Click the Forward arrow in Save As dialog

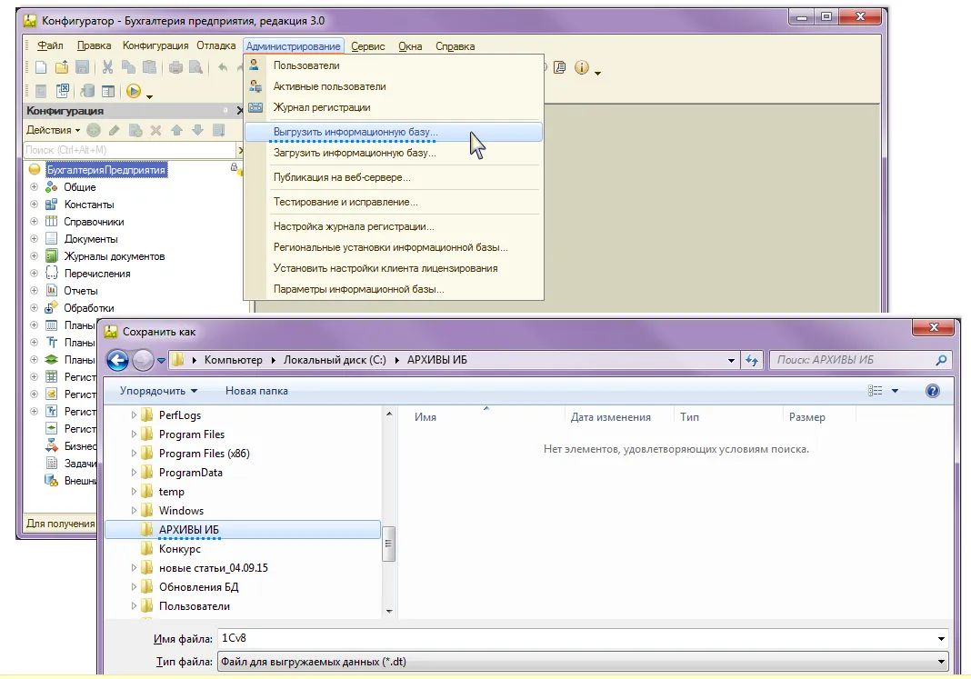pos(143,360)
